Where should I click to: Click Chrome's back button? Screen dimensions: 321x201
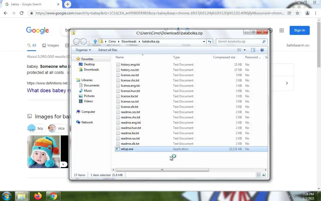[x=6, y=13]
